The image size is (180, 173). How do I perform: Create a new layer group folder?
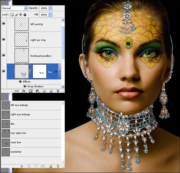(x=44, y=91)
